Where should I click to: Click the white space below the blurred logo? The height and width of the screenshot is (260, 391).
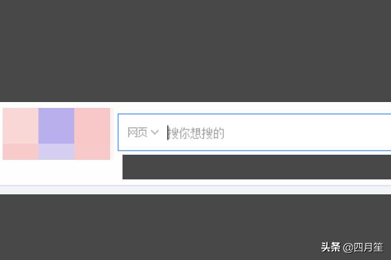59,172
